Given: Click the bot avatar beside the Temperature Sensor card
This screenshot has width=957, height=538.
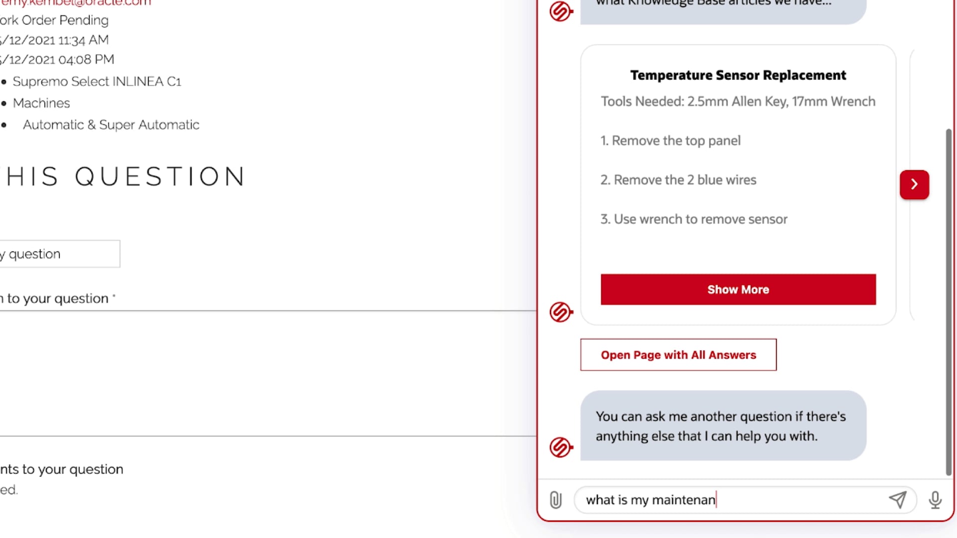Looking at the screenshot, I should (x=561, y=312).
